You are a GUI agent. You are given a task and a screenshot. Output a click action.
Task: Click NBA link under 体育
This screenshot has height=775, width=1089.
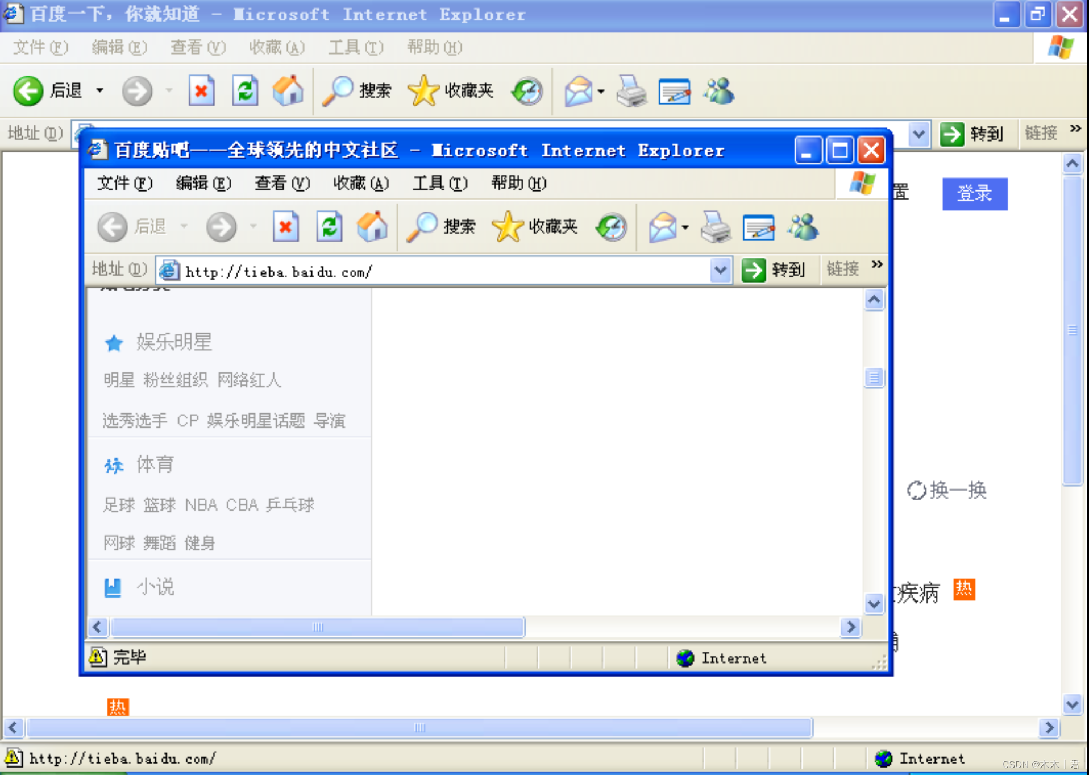click(201, 505)
